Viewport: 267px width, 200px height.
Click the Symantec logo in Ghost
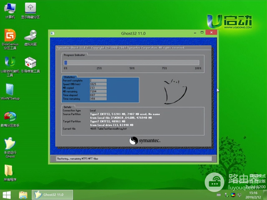145,140
